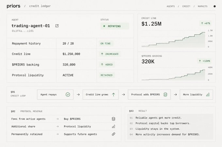222x147 pixels.
Task: Click the 320K backing figure
Action: (148, 61)
